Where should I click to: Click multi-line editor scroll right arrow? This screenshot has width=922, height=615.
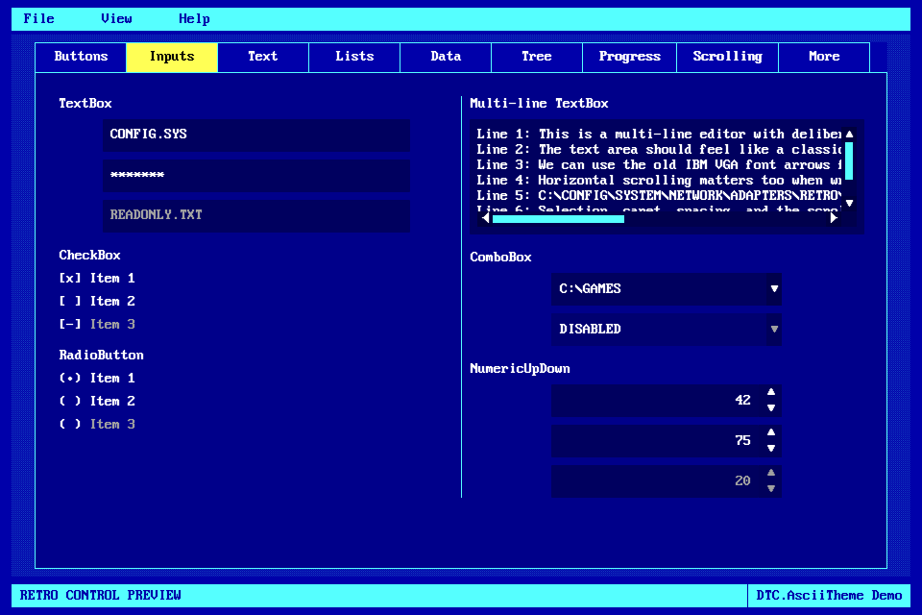click(834, 218)
